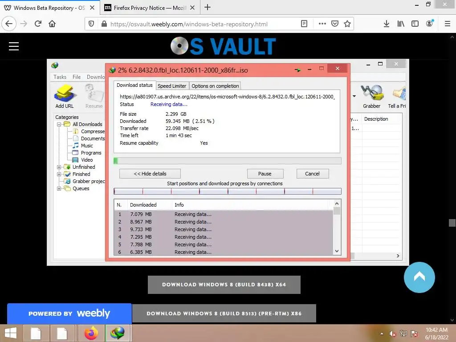The height and width of the screenshot is (342, 456).
Task: Click the Tell a Friend icon
Action: pos(397,96)
